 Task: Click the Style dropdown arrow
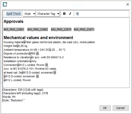click(34, 14)
